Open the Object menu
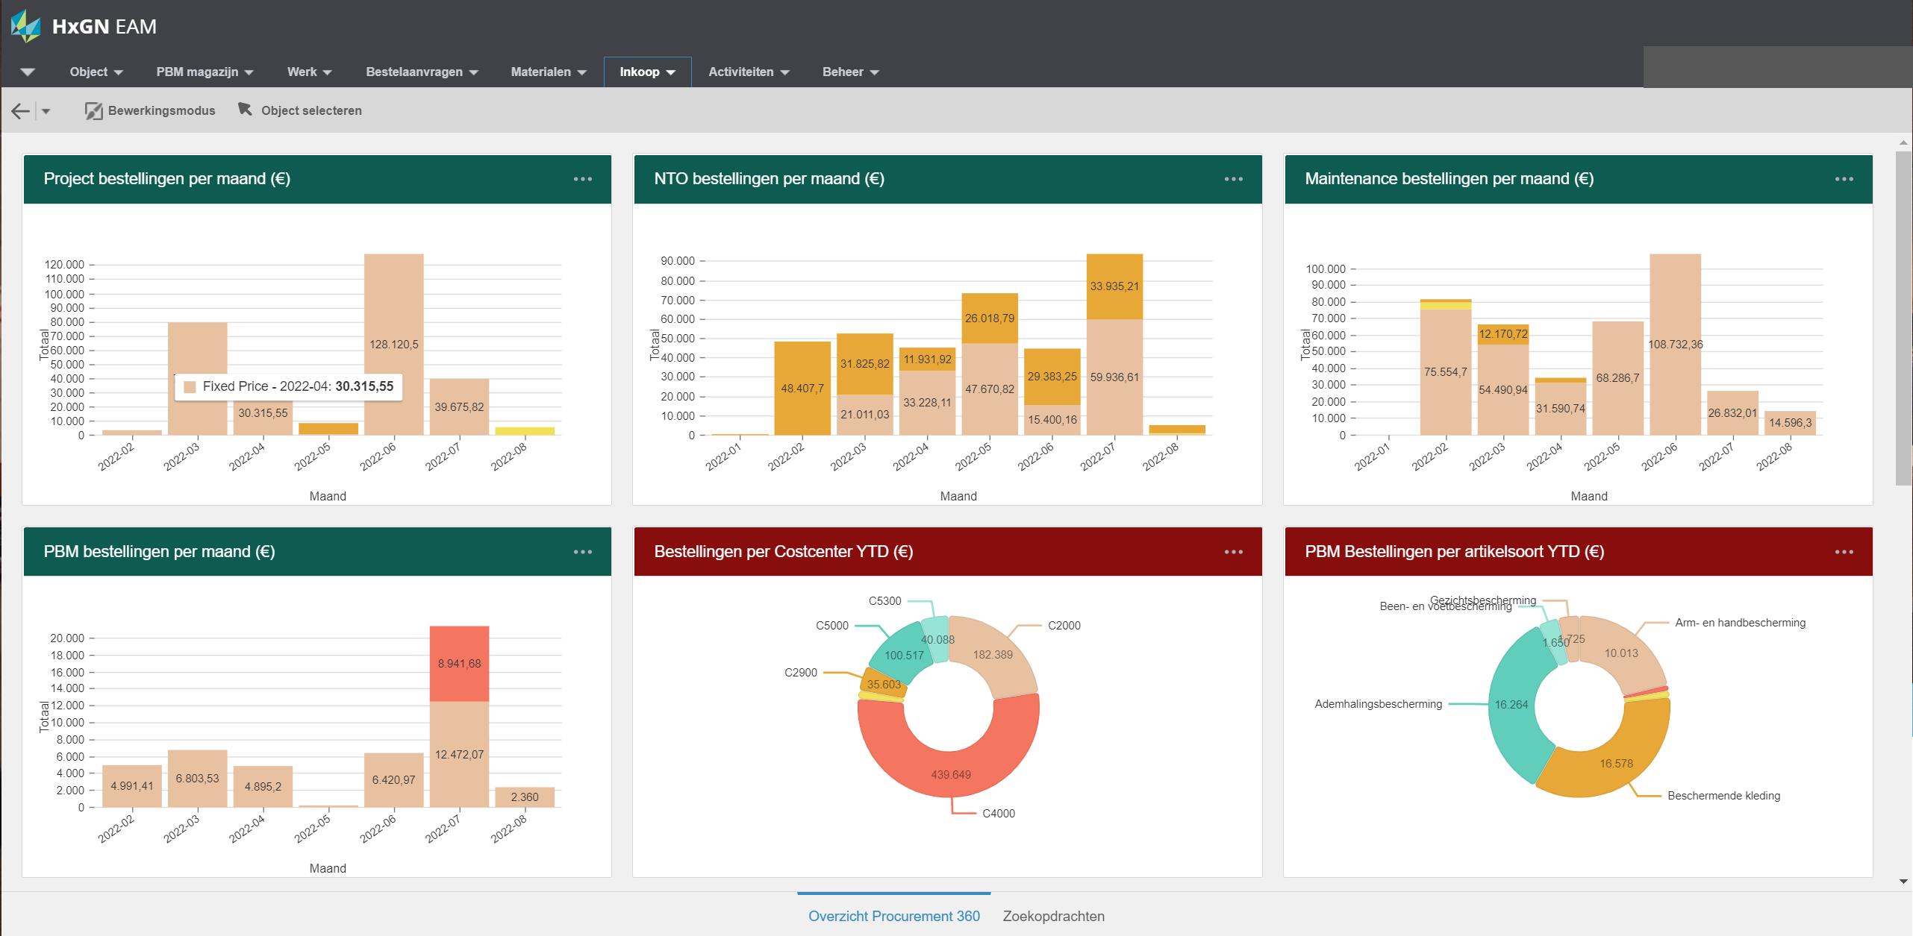 coord(96,72)
